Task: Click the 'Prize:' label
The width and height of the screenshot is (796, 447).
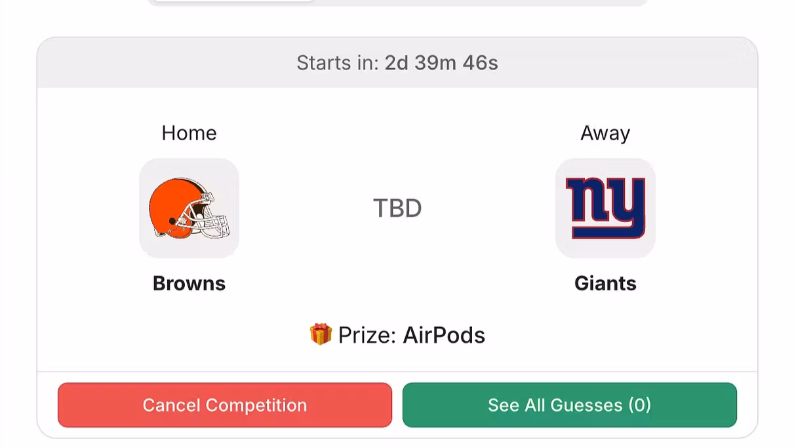Action: (367, 335)
